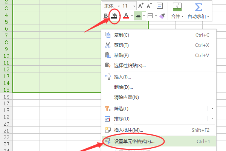226x151 pixels.
Task: Click the sort icon beside 排序(U)
Action: point(107,119)
